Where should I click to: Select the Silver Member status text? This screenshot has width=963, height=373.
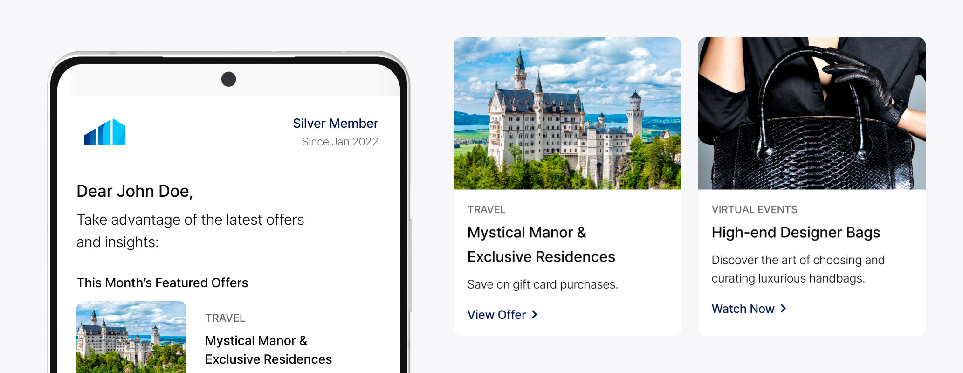coord(335,123)
